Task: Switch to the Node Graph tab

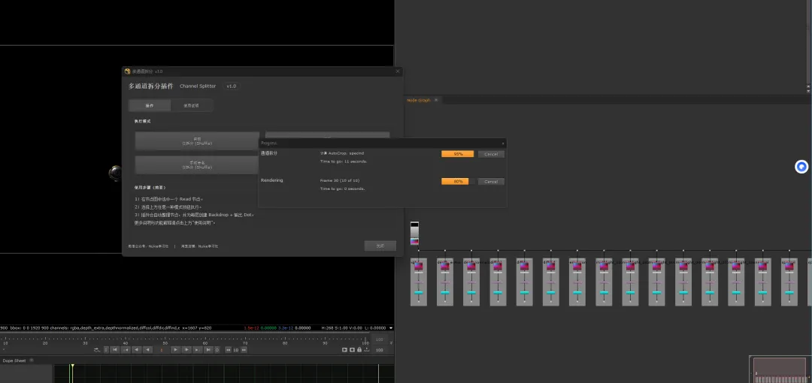Action: coord(419,100)
